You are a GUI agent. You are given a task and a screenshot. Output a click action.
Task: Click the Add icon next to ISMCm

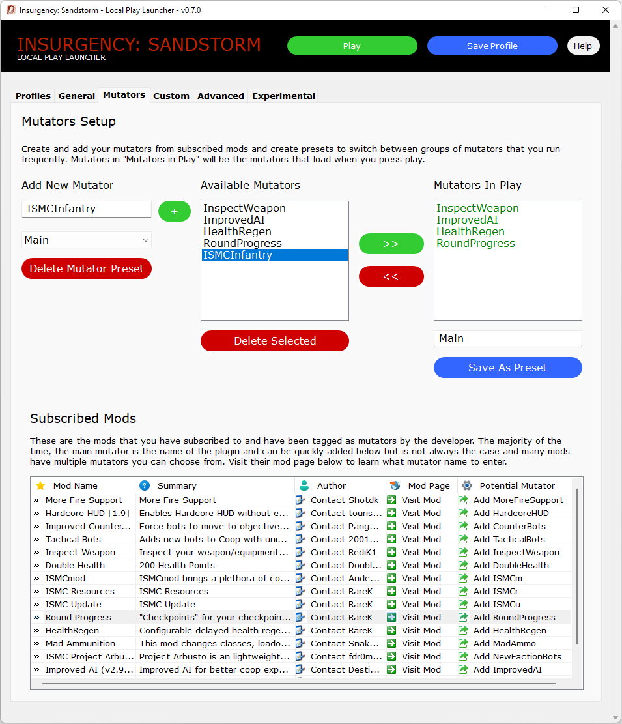coord(463,578)
